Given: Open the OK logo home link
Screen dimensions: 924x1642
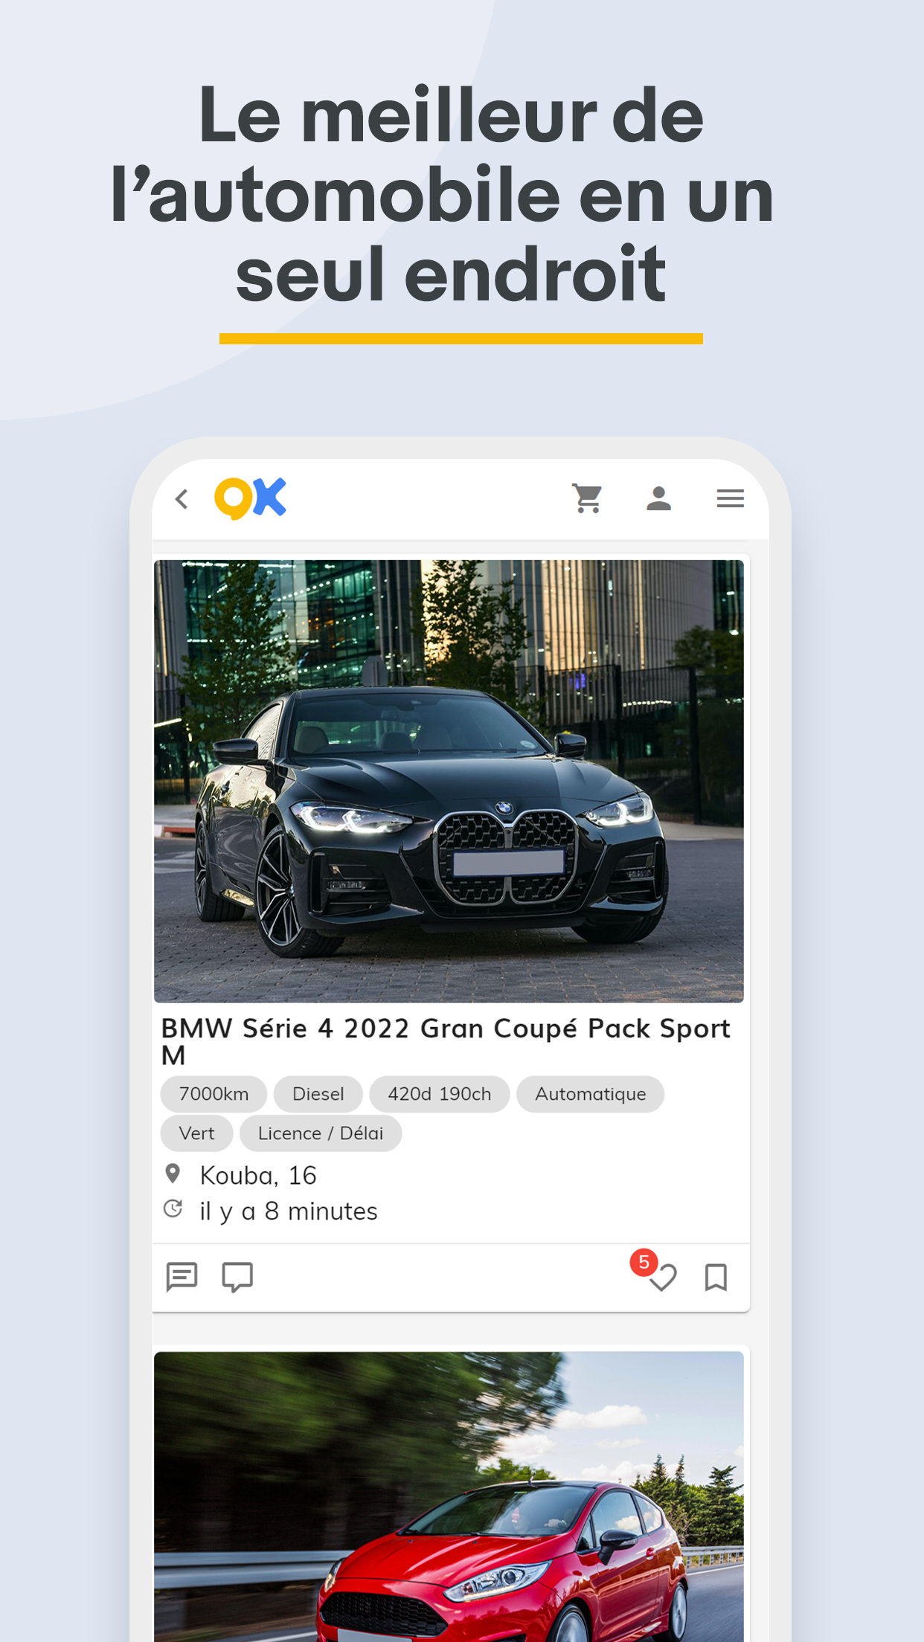Looking at the screenshot, I should [x=250, y=498].
